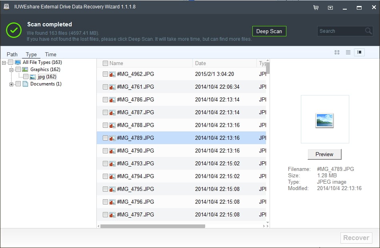380x248 pixels.
Task: Sort by the Name column header
Action: point(116,63)
